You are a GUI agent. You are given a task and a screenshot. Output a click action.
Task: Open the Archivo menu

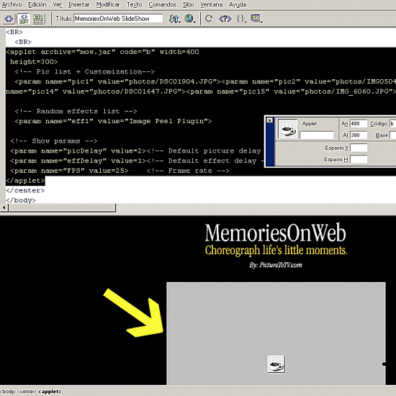[12, 4]
